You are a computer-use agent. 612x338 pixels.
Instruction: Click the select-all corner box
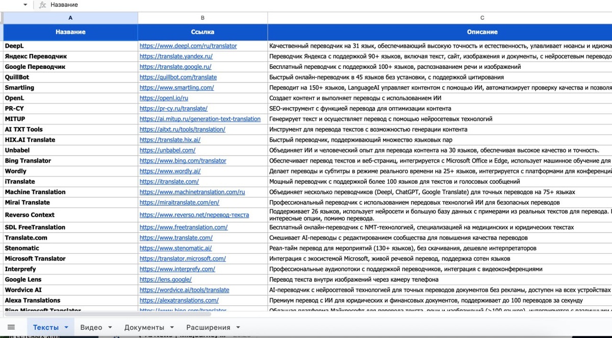coord(2,18)
